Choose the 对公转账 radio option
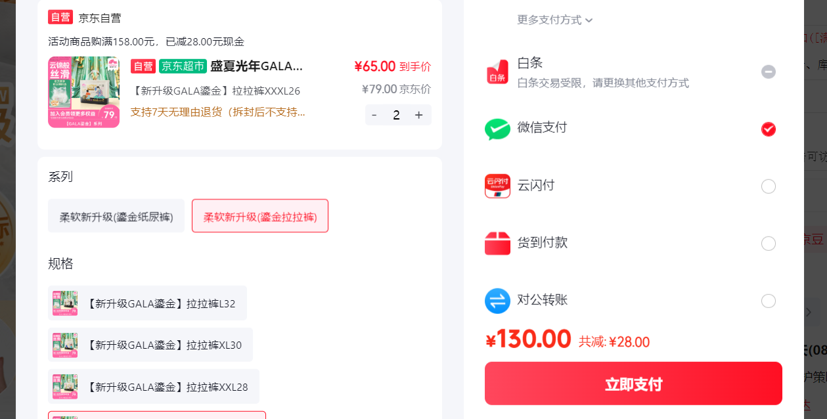The height and width of the screenshot is (419, 827). pos(769,301)
